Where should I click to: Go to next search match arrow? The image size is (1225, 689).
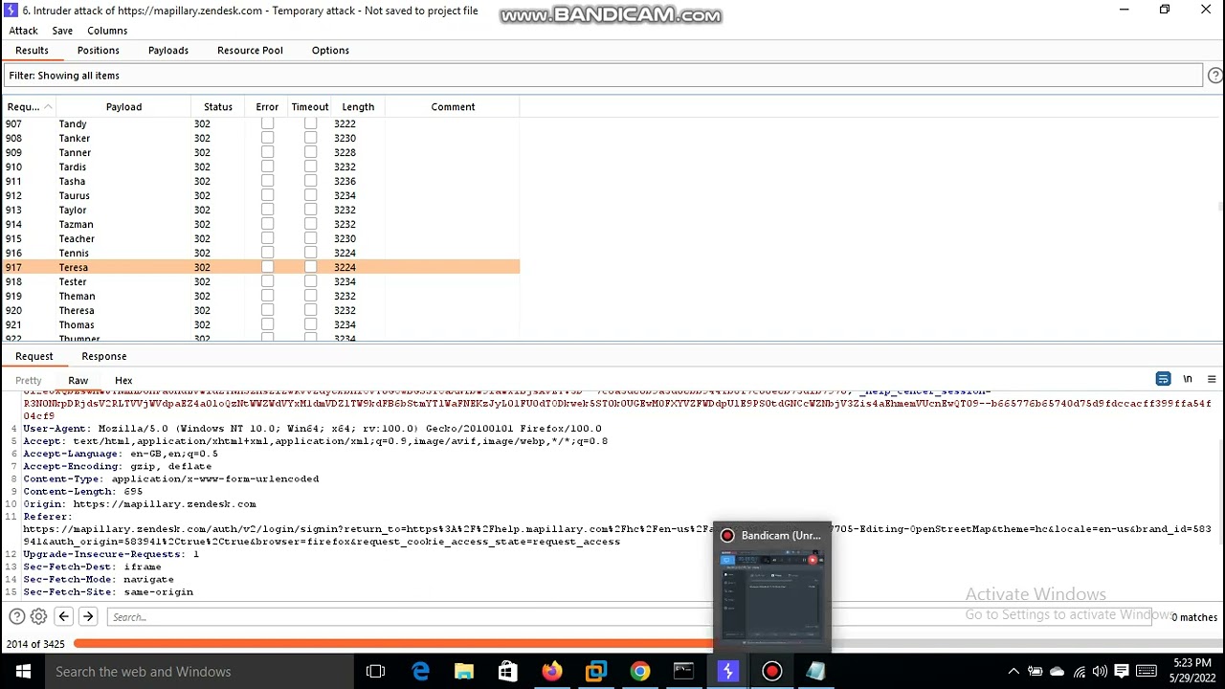click(87, 617)
